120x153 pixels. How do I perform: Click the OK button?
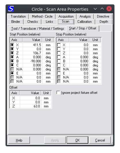[77, 140]
